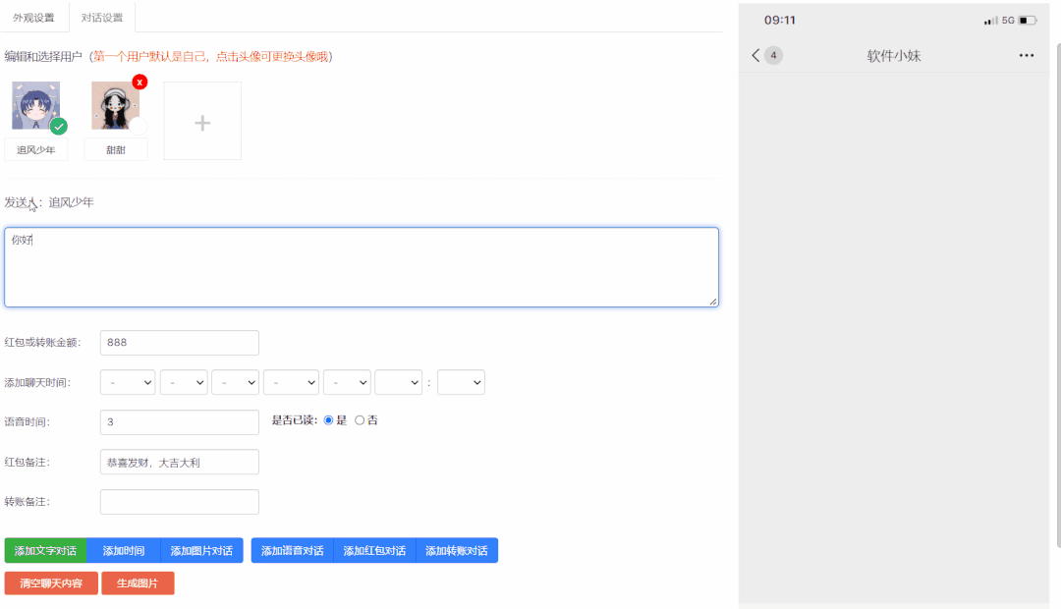Tap the back arrow in phone preview
The height and width of the screenshot is (609, 1061).
click(x=755, y=56)
